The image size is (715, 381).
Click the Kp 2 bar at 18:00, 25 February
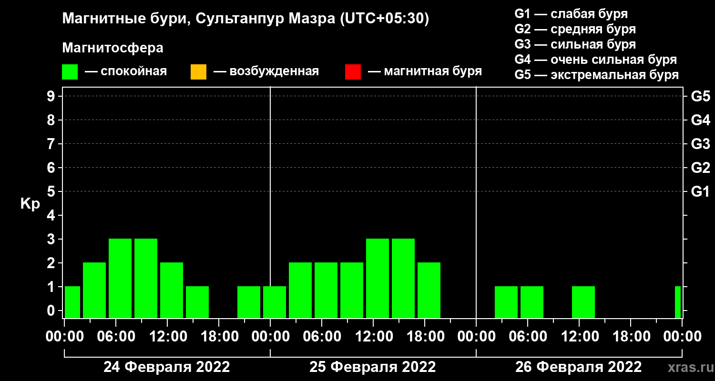429,291
